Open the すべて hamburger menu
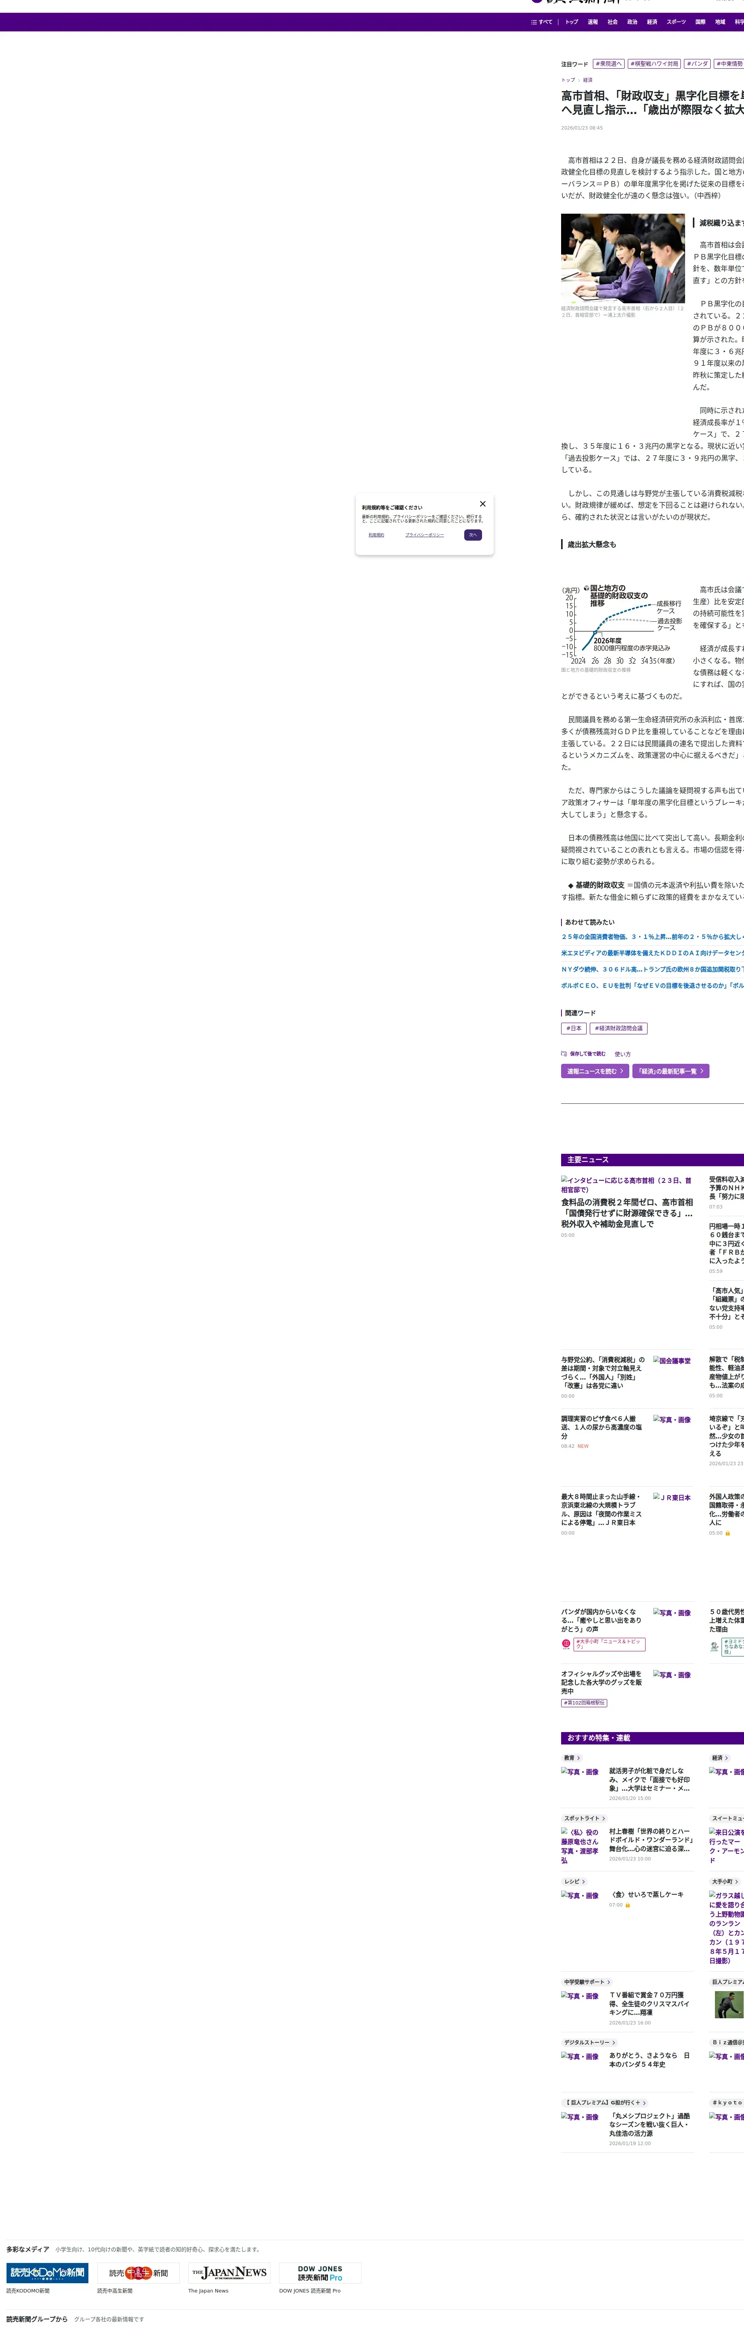Viewport: 744px width, 2327px height. 542,22
